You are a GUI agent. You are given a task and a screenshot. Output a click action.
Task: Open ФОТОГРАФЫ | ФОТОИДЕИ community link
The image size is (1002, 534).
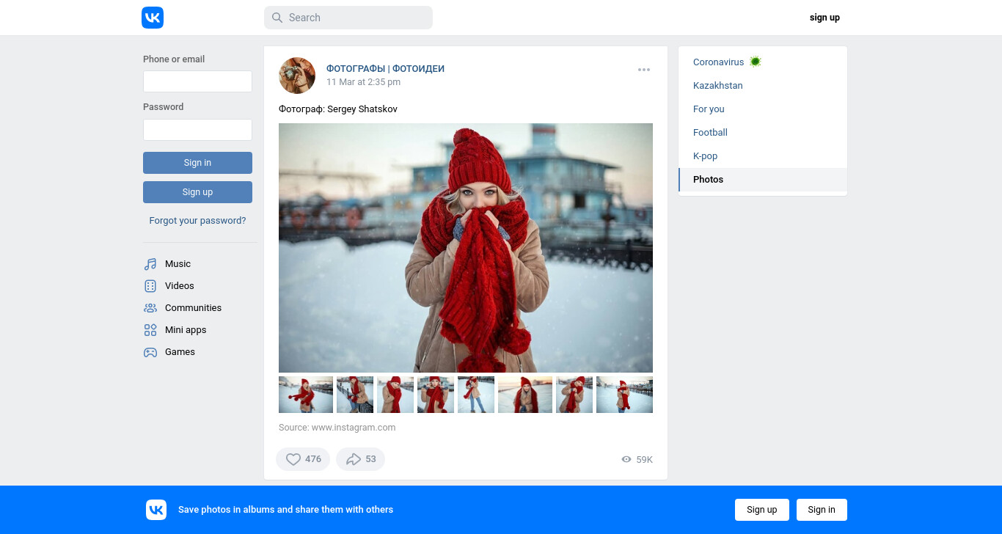tap(385, 69)
